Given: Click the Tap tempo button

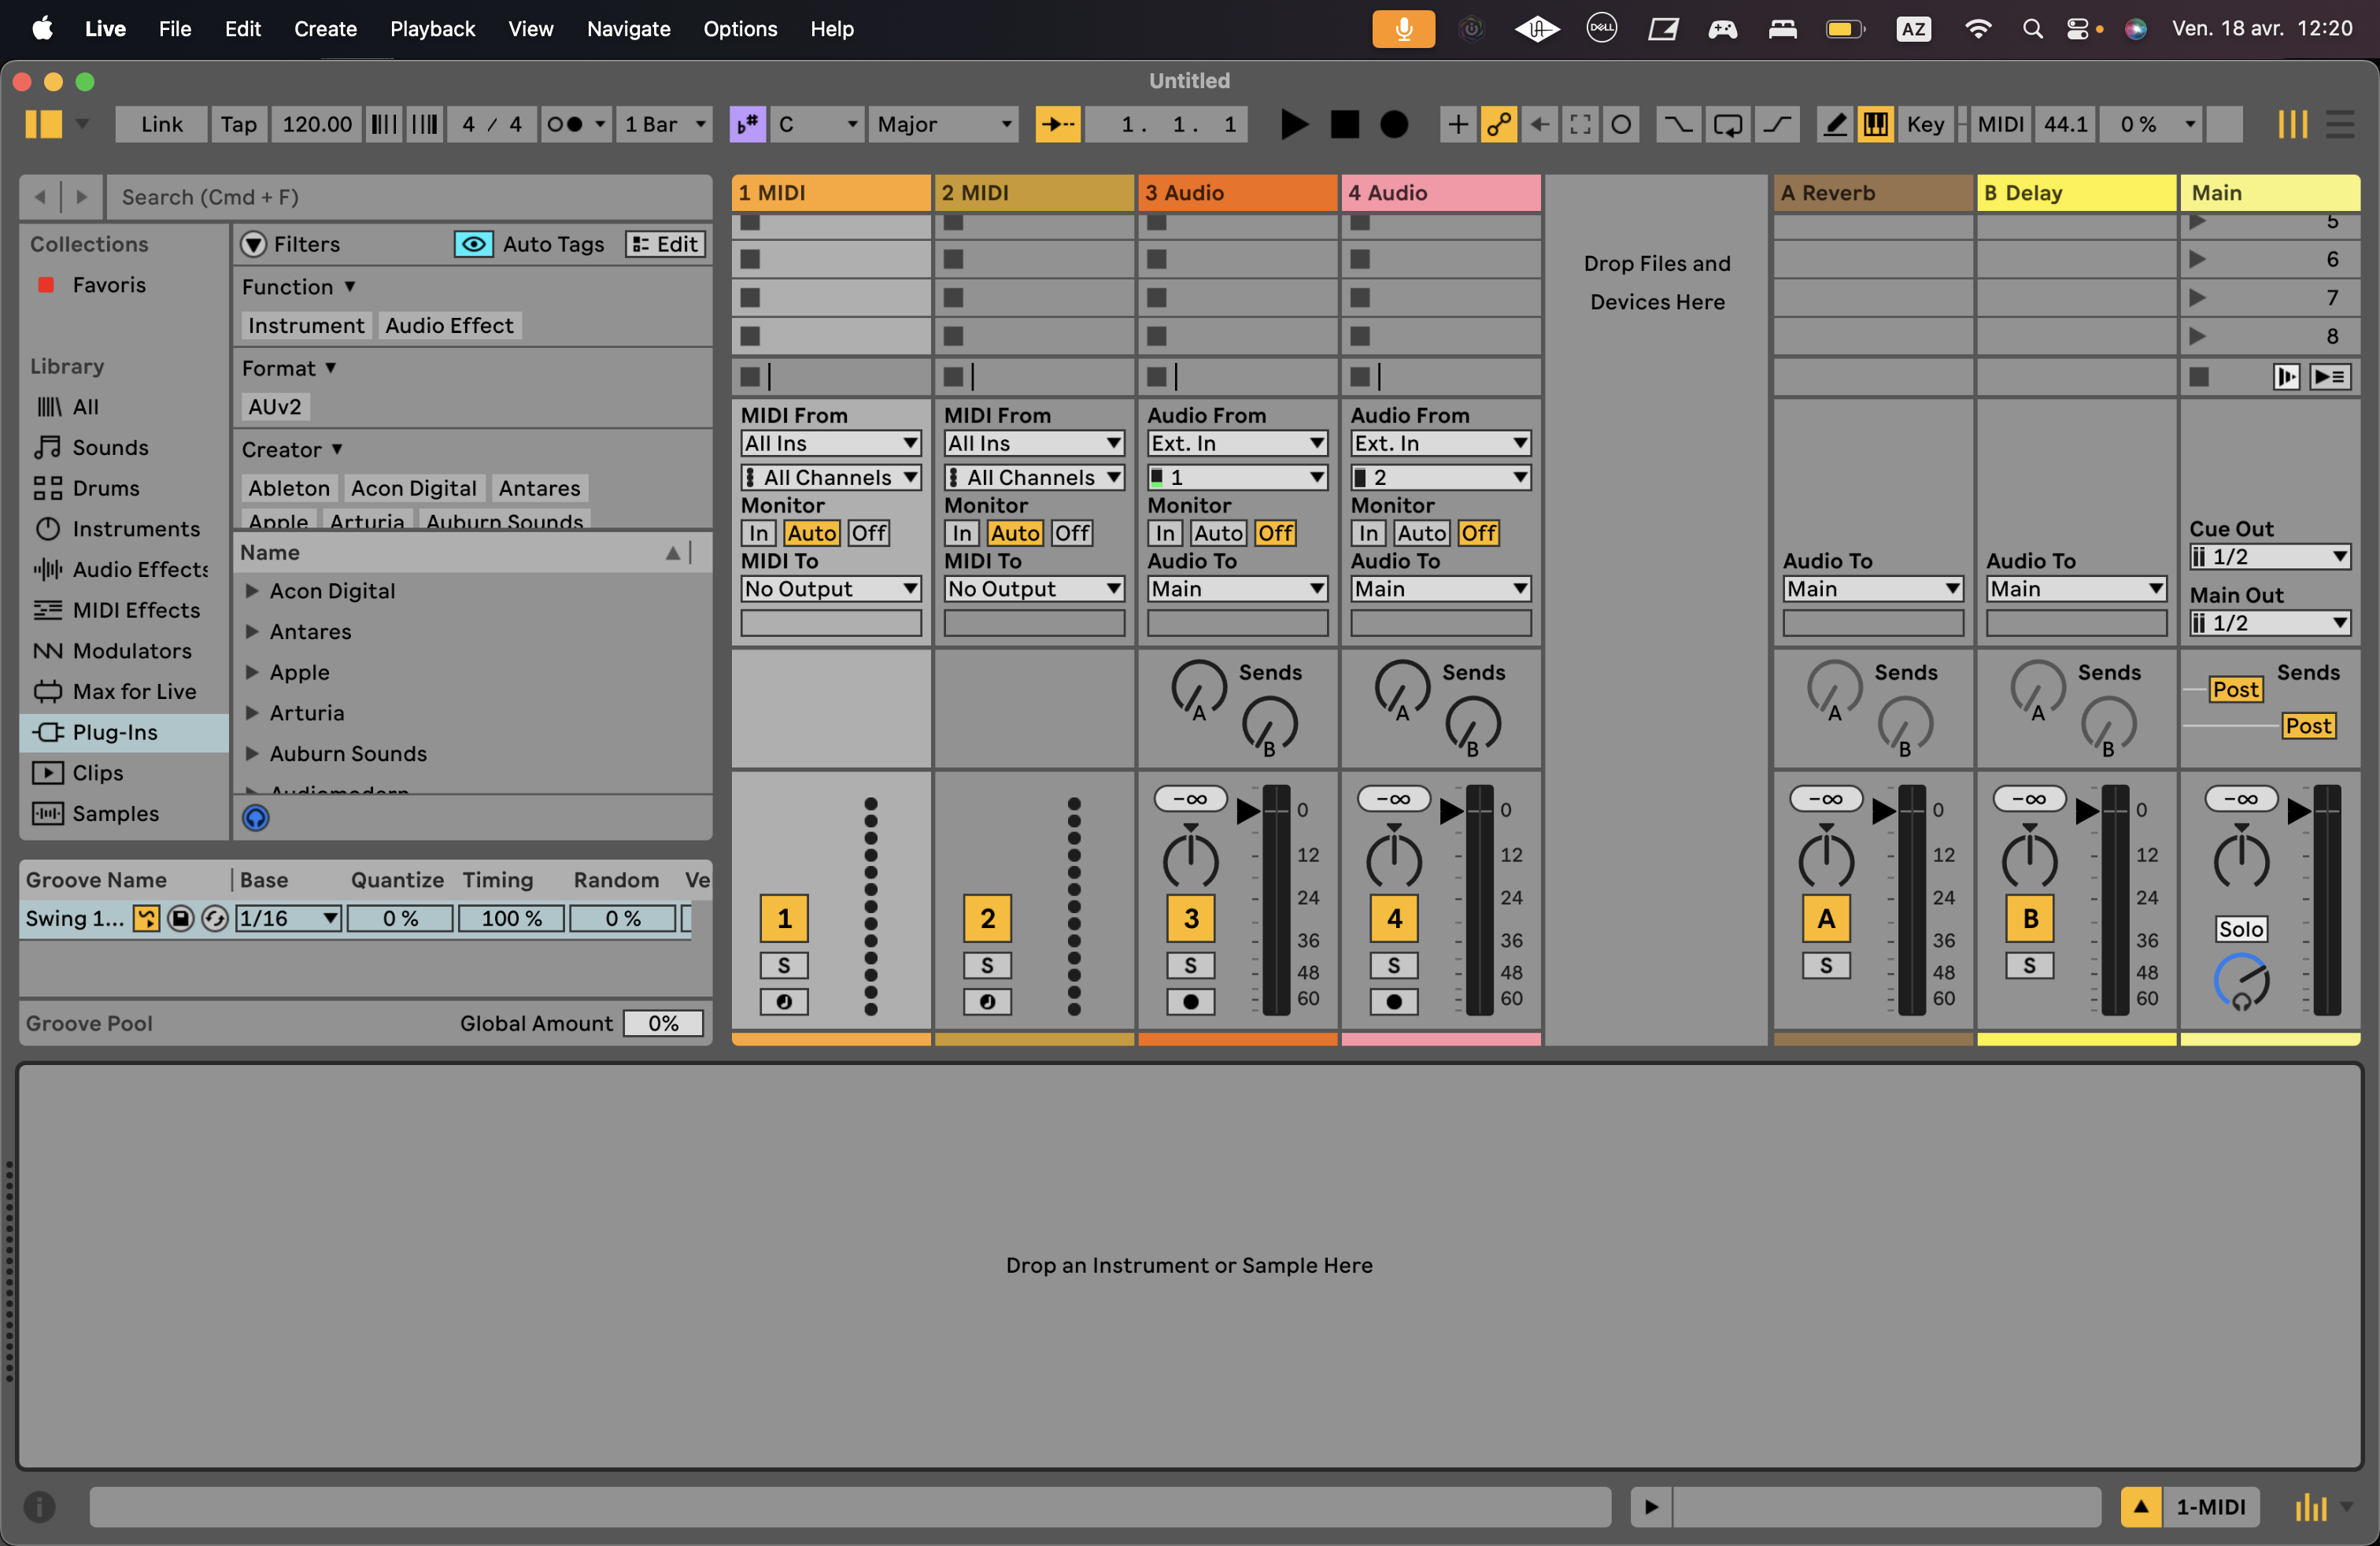Looking at the screenshot, I should click(238, 124).
